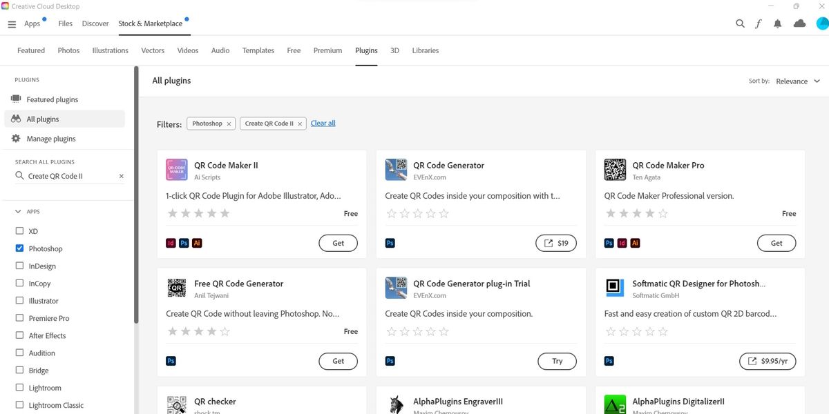This screenshot has width=829, height=414.
Task: Check the Bridge app filter
Action: [19, 371]
